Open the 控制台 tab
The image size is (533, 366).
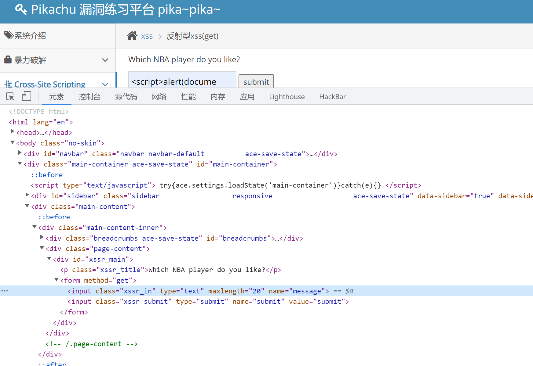(x=89, y=97)
